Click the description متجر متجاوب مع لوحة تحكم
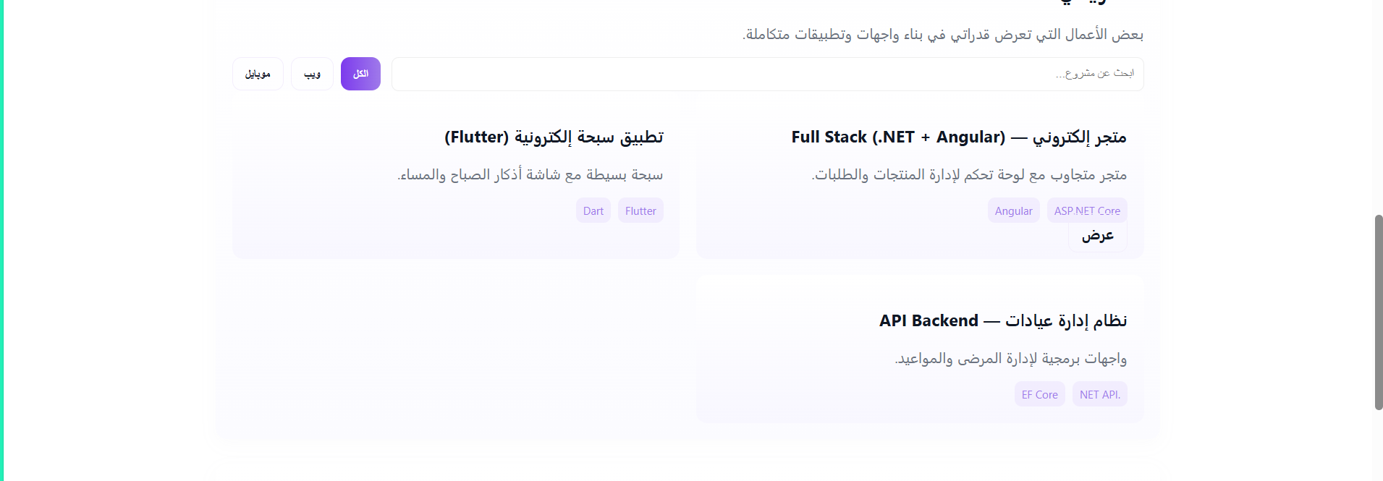The height and width of the screenshot is (481, 1383). pos(969,175)
